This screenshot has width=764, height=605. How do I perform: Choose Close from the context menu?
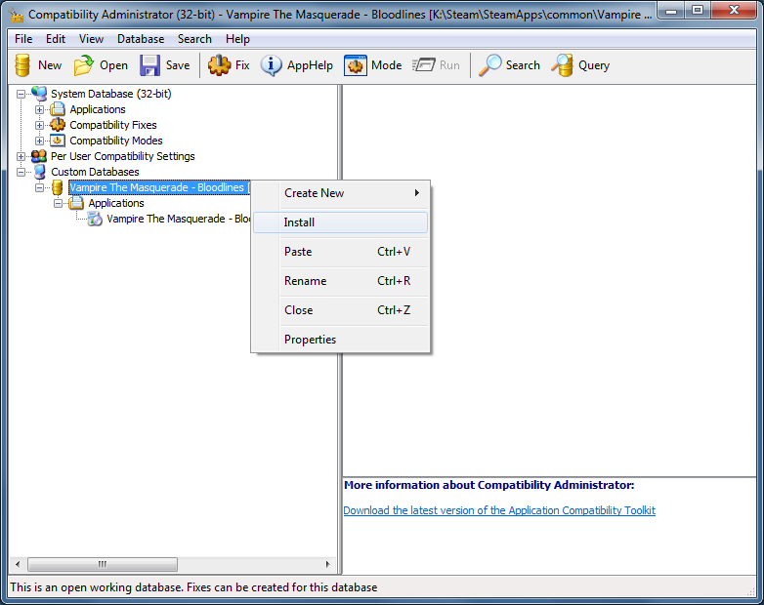click(340, 310)
